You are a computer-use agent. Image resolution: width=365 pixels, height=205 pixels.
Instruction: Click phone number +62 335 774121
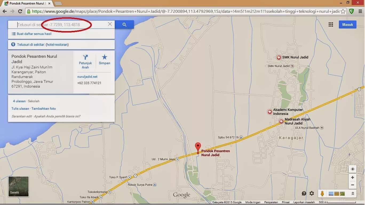pos(89,83)
